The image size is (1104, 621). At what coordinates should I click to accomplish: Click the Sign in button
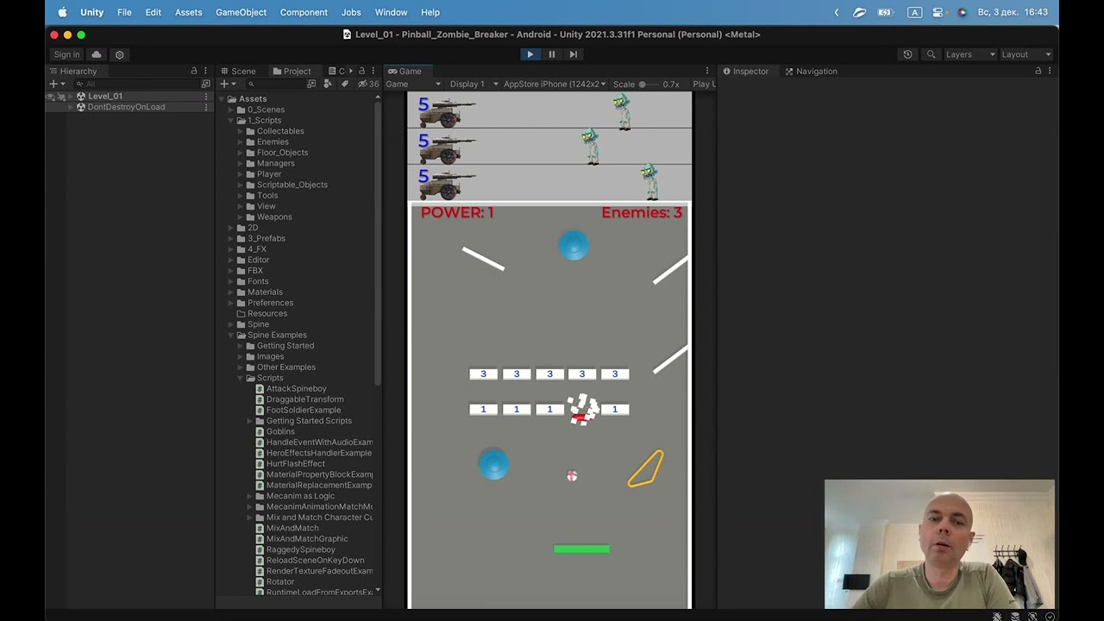tap(66, 54)
